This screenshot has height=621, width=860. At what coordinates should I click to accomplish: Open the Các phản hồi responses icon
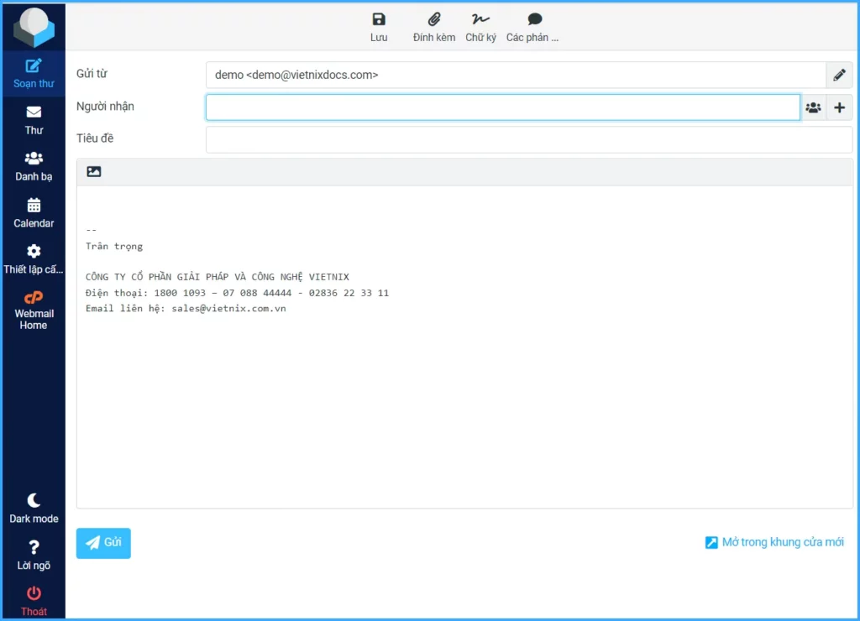534,26
